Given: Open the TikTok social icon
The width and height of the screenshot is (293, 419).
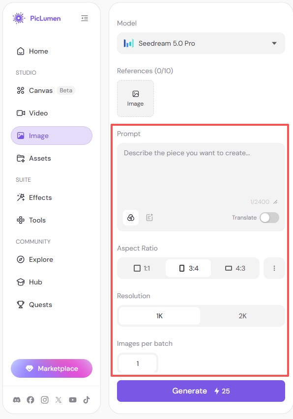Looking at the screenshot, I should [87, 400].
